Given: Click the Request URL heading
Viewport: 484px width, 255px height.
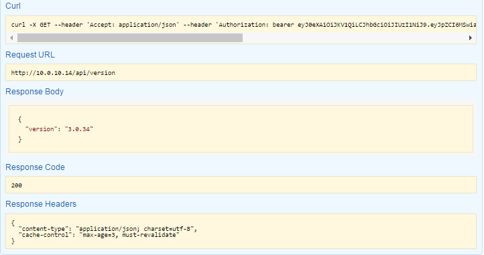Looking at the screenshot, I should [30, 55].
